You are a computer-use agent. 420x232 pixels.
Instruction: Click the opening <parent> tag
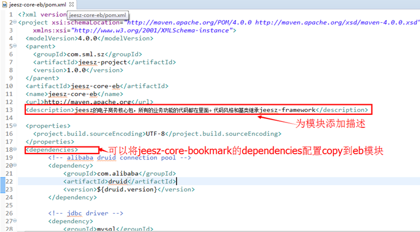pyautogui.click(x=40, y=46)
